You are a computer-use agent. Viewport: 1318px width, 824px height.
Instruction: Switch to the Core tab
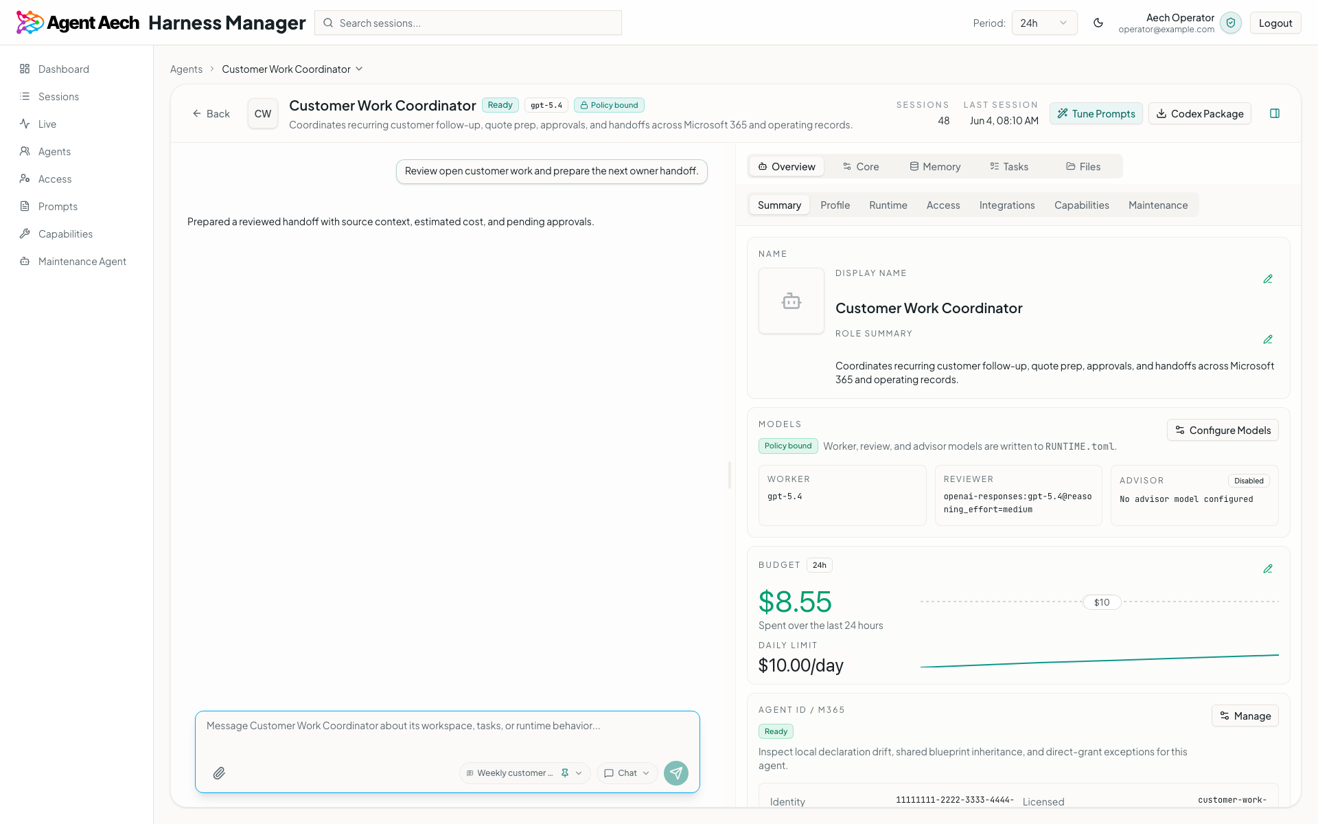861,166
